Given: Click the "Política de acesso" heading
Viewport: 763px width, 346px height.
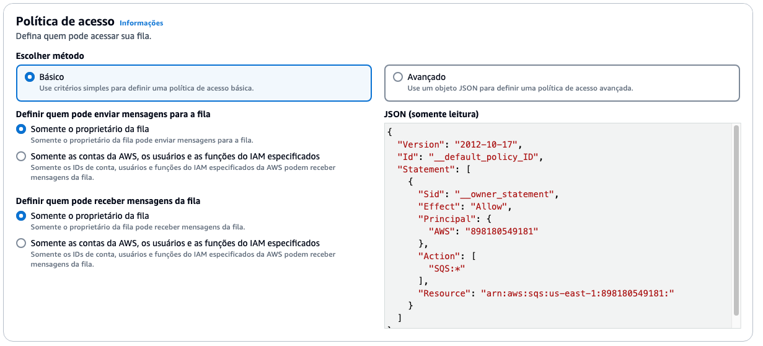Looking at the screenshot, I should click(64, 22).
